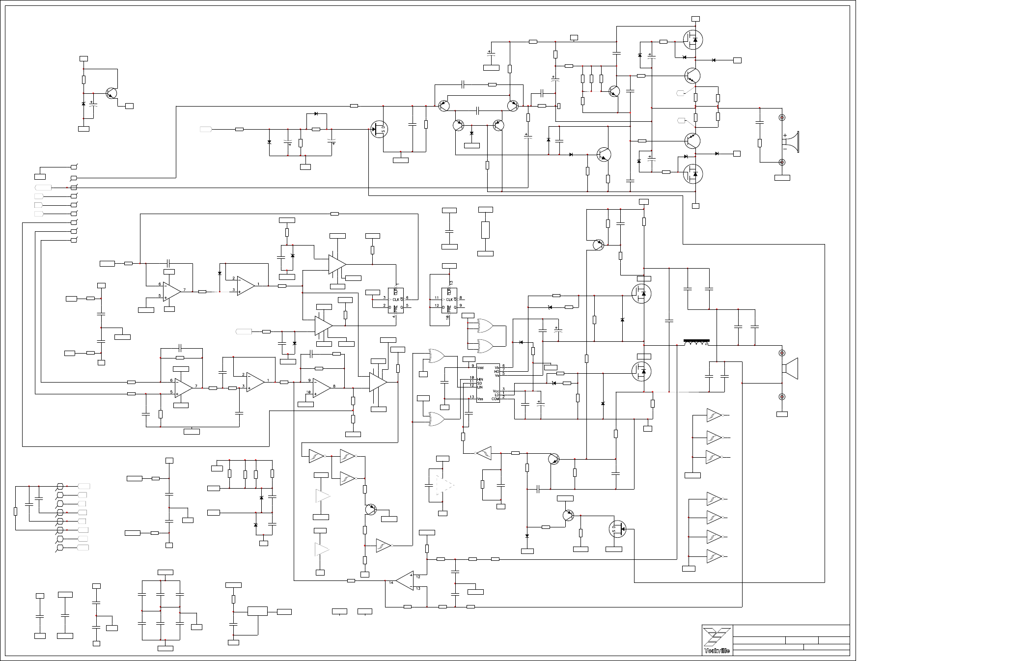Click the "Vdd" pin label on the driver IC
This screenshot has width=1022, height=661.
coord(480,367)
